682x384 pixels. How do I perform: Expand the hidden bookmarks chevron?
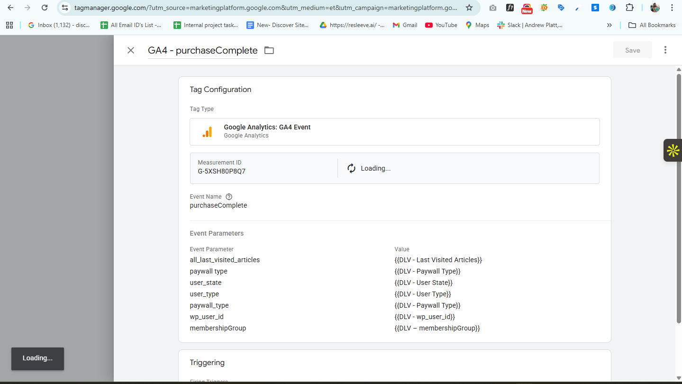coord(609,25)
